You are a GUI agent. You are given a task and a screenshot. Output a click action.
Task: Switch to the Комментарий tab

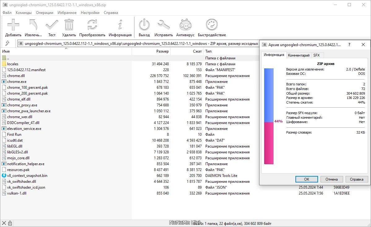[x=299, y=55]
